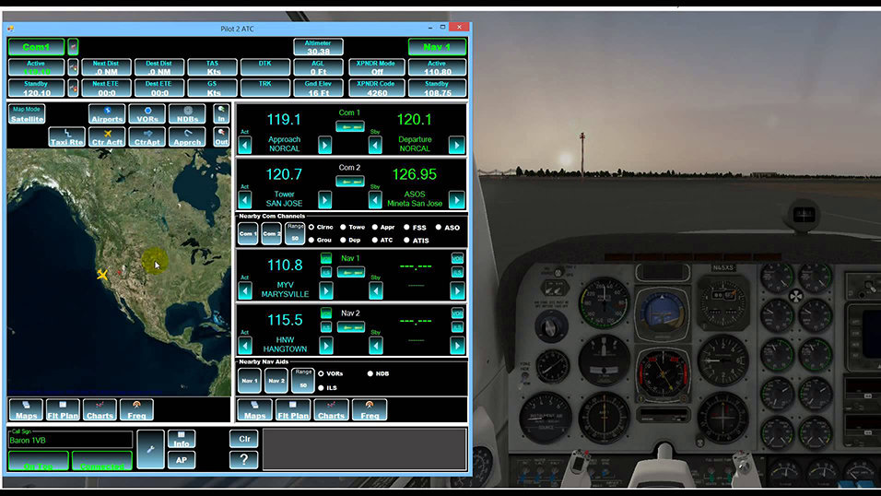Screen dimensions: 881x496
Task: Center map on aircraft (Ctr Acft)
Action: coord(107,136)
